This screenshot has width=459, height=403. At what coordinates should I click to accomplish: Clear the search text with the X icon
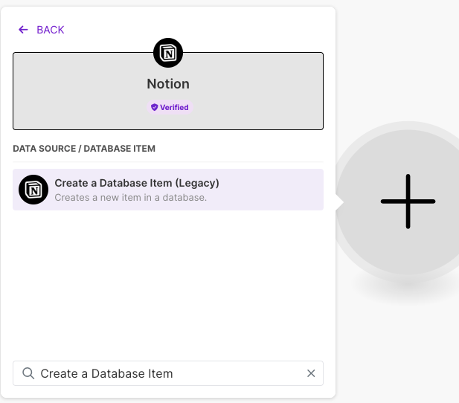tap(311, 373)
